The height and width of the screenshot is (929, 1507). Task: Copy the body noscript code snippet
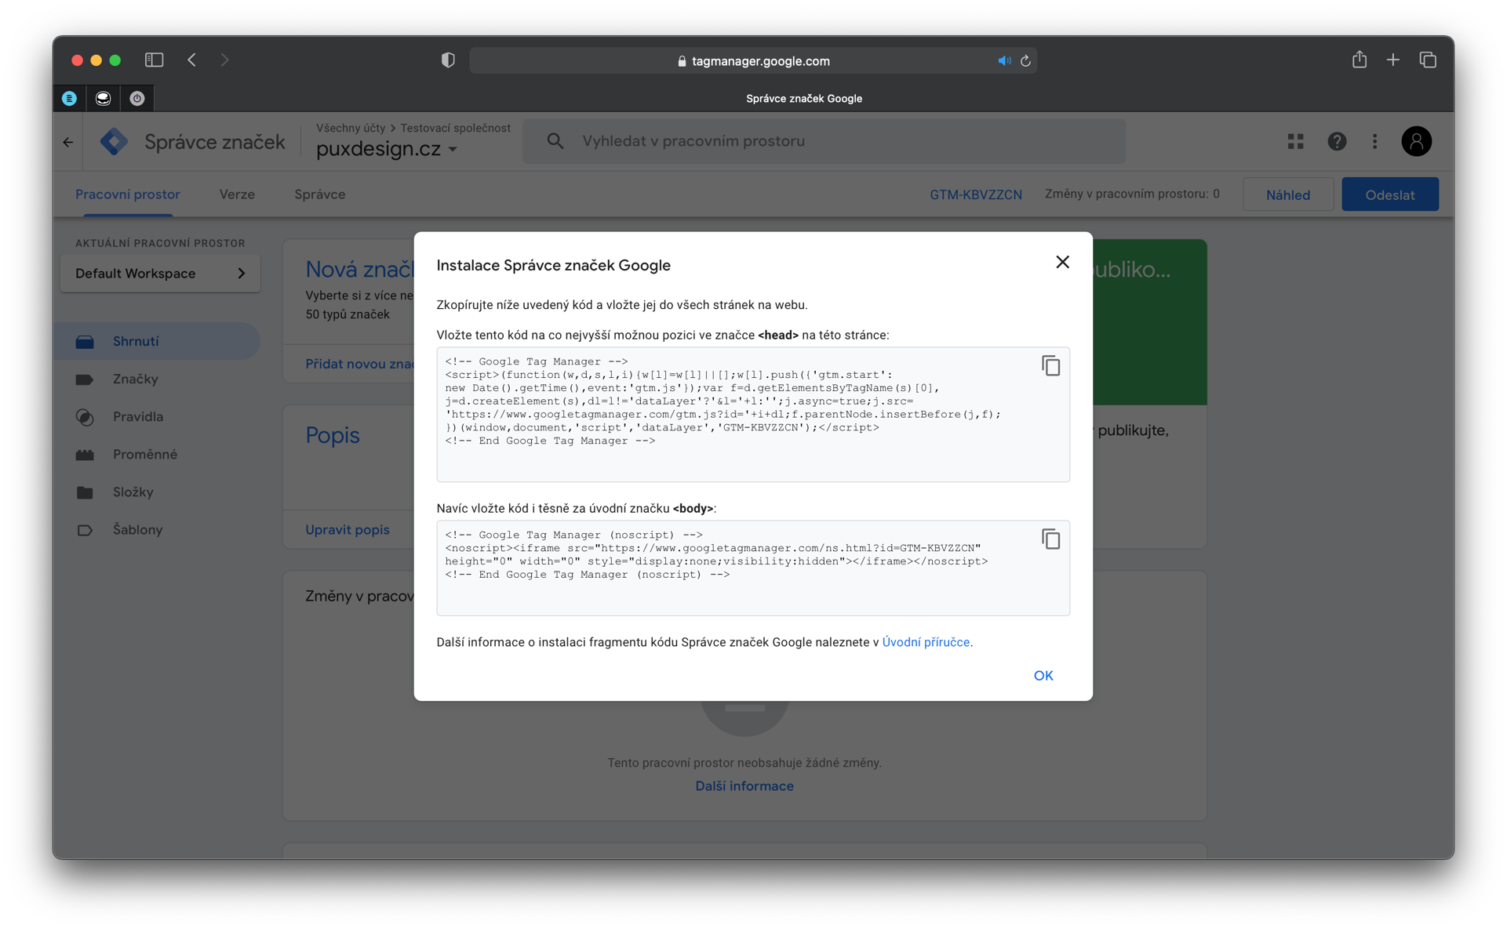point(1050,539)
